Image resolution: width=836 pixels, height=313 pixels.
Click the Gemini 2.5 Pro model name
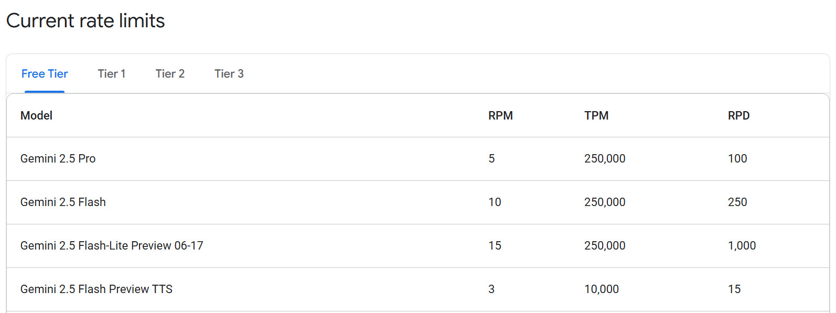click(x=58, y=159)
